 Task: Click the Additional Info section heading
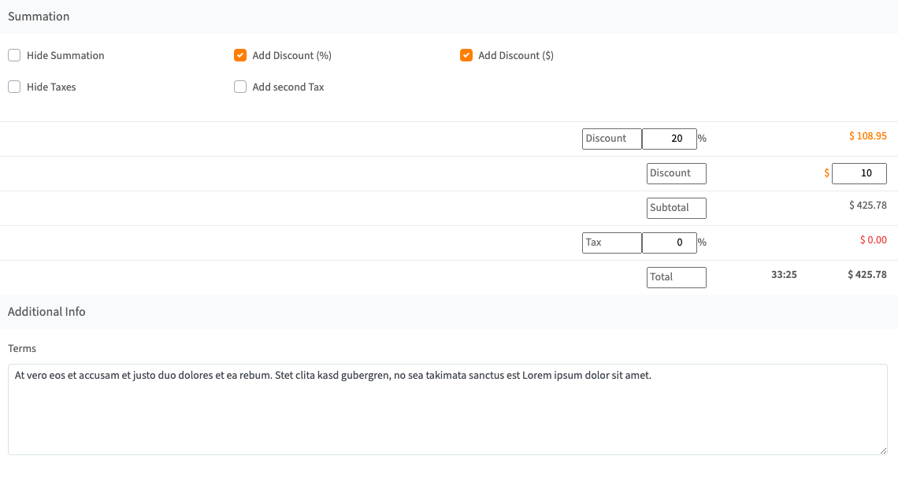[x=46, y=312]
